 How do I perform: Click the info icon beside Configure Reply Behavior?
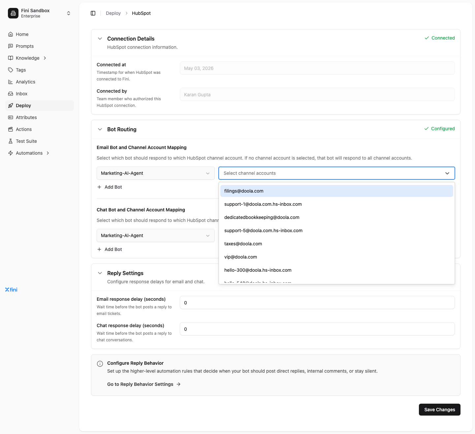pyautogui.click(x=100, y=364)
